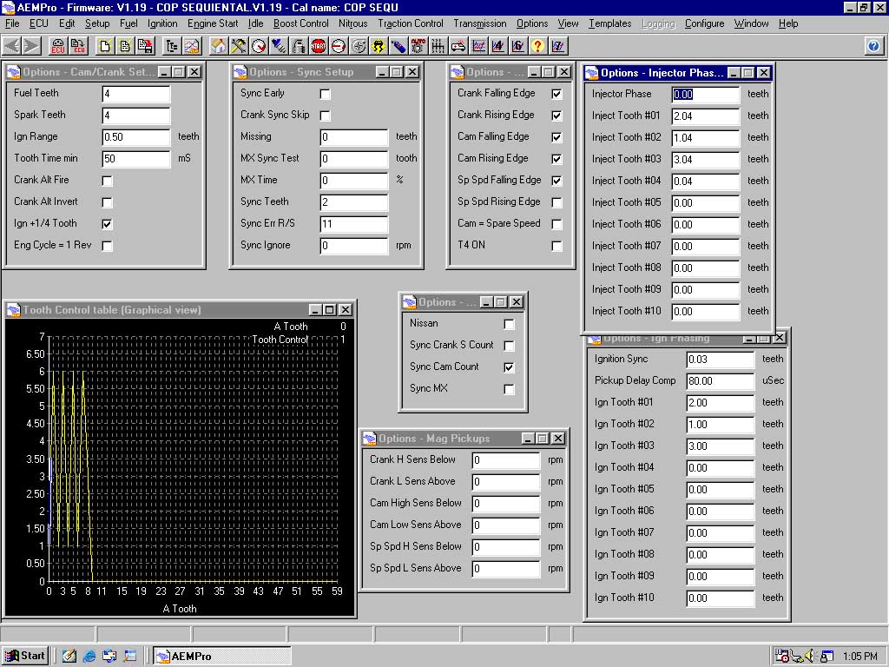
Task: Click the house icon in the toolbar
Action: click(x=218, y=46)
